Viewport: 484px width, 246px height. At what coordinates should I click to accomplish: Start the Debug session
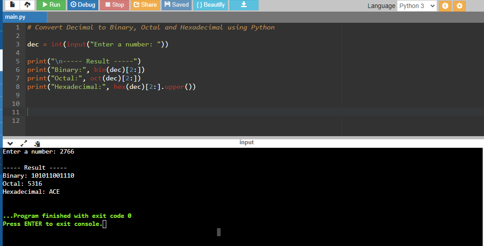[x=83, y=5]
